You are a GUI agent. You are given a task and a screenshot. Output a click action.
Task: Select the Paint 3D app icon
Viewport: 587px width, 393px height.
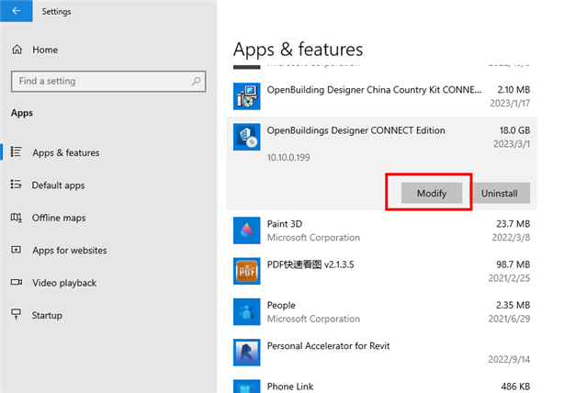click(x=247, y=230)
